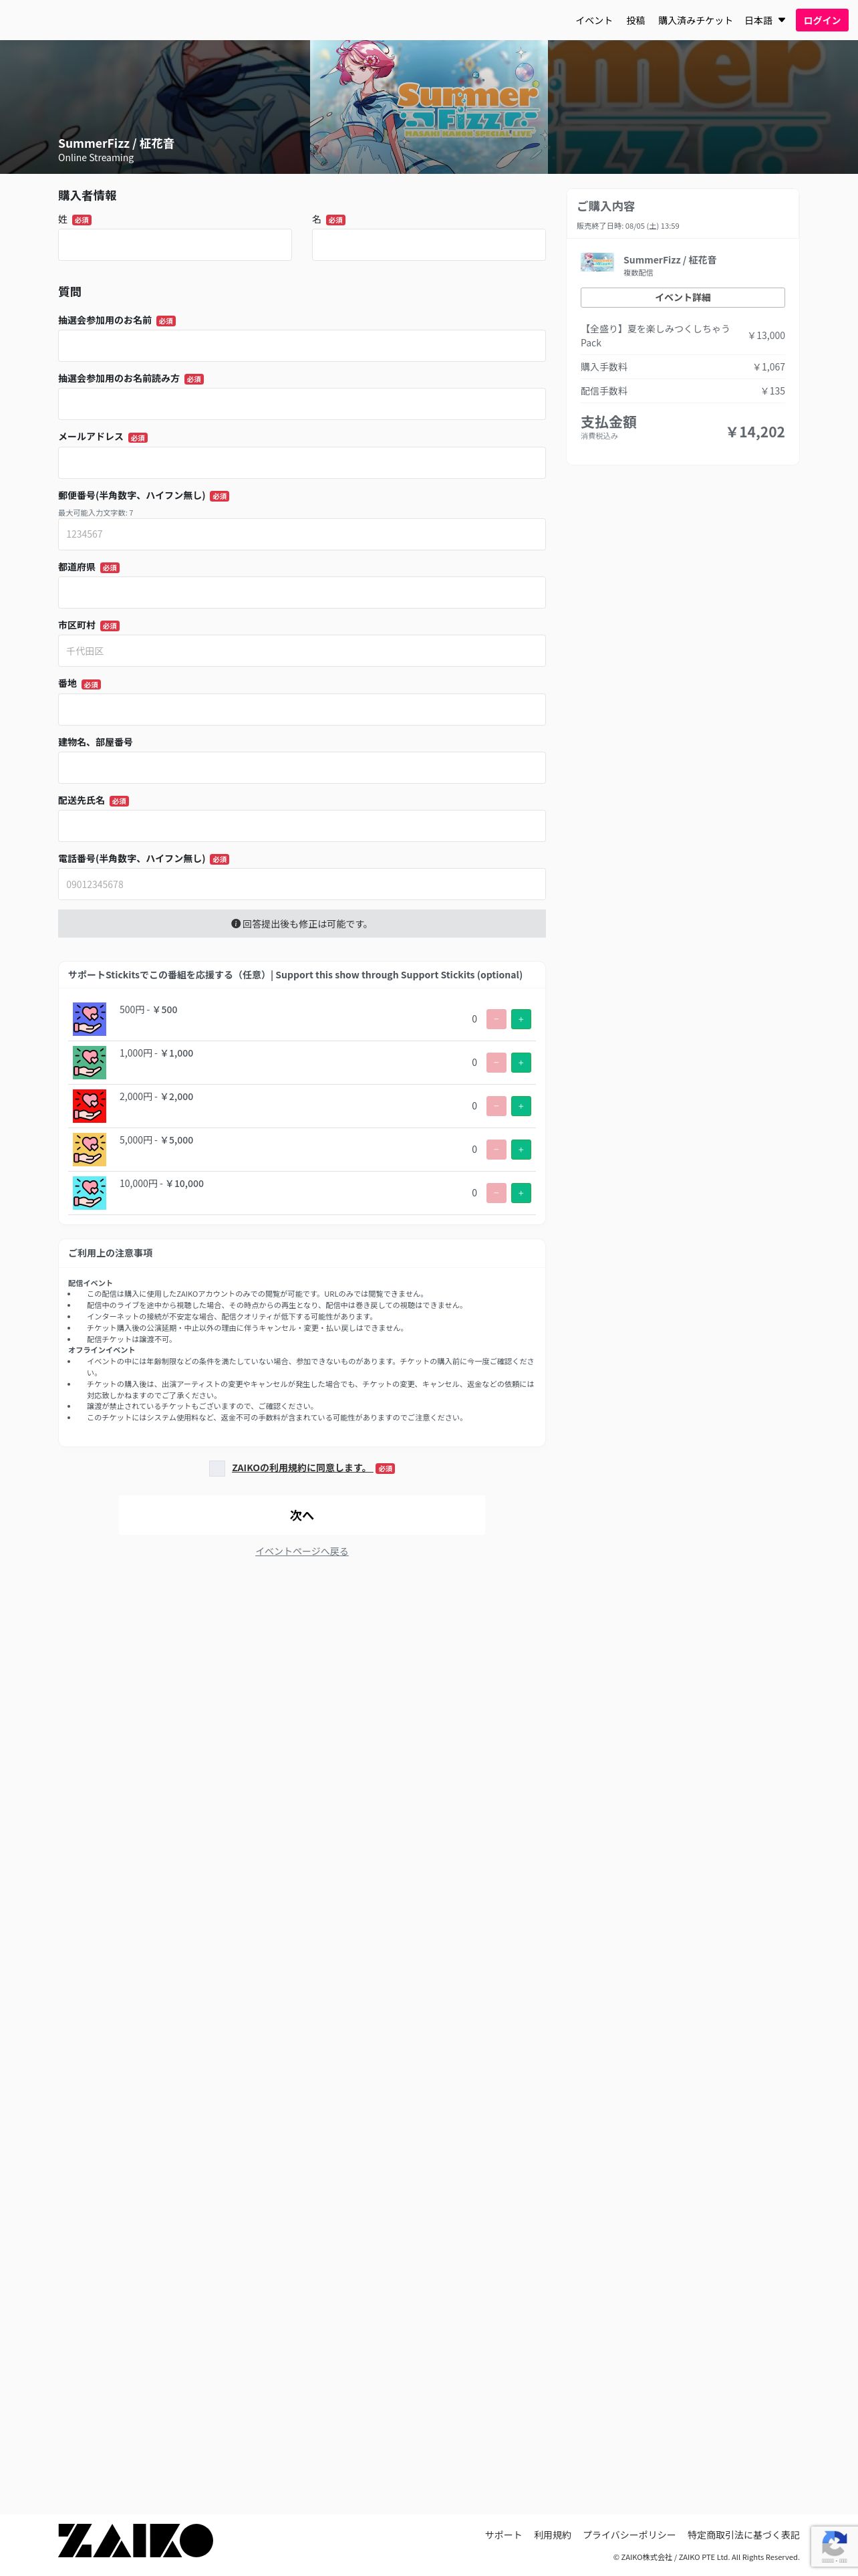858x2576 pixels.
Task: Click the 【全盛り】Pack ticket name text
Action: pos(656,335)
